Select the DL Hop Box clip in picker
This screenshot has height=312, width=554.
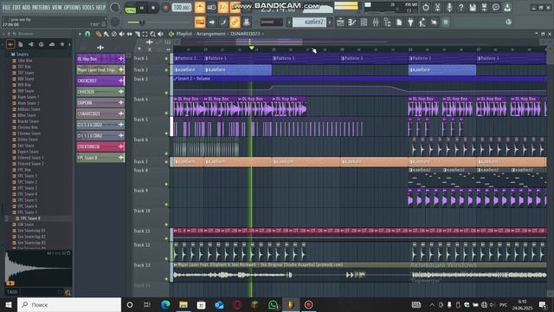coord(100,59)
